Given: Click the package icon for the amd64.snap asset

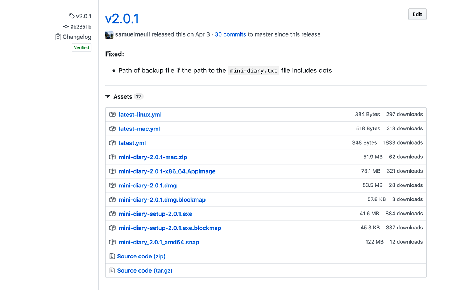Looking at the screenshot, I should click(112, 242).
